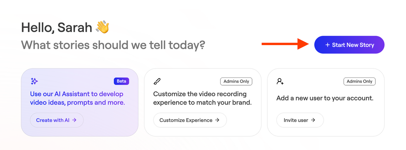This screenshot has height=150, width=406.
Task: Click the "Add a new user to your account." text
Action: point(325,98)
